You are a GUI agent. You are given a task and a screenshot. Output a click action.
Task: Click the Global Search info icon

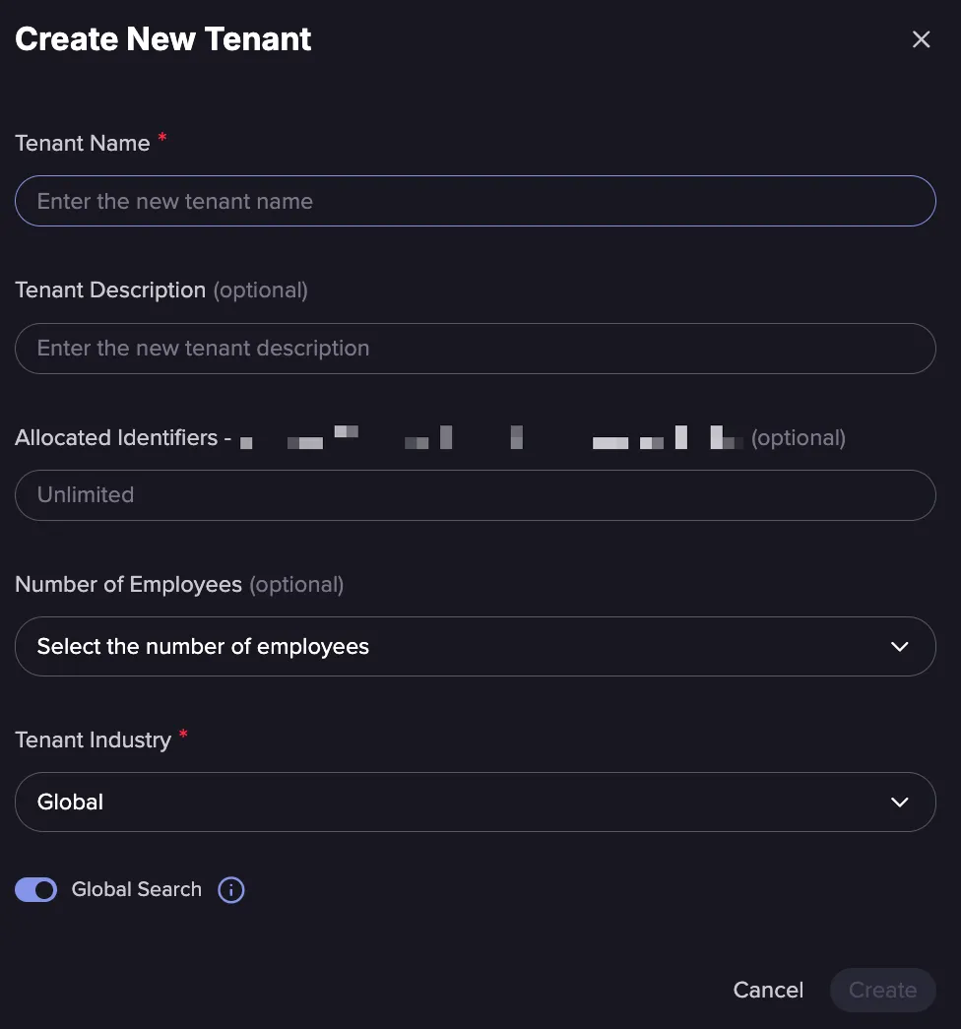point(231,890)
